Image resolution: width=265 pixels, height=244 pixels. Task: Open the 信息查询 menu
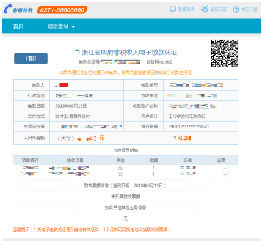(58, 26)
